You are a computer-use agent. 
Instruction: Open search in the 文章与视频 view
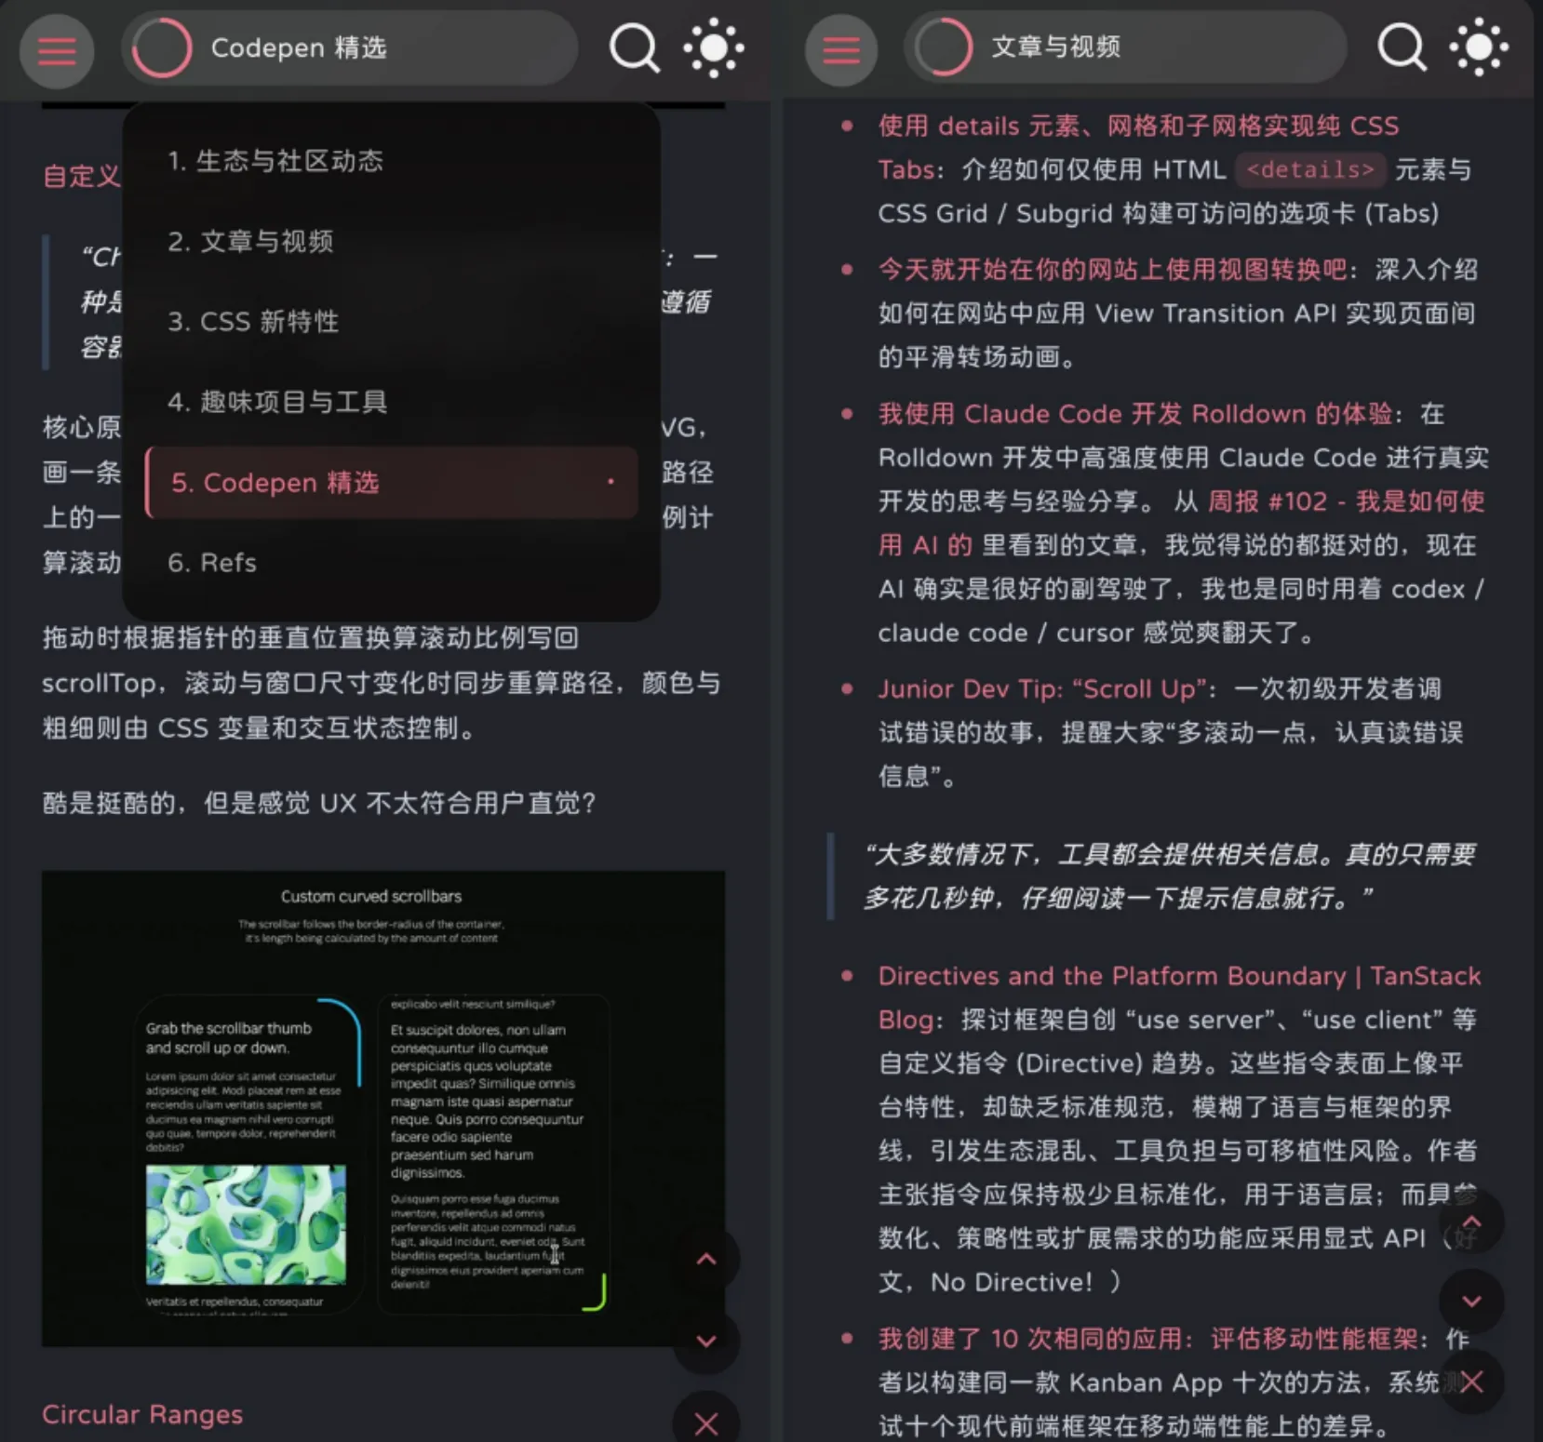(x=1402, y=48)
